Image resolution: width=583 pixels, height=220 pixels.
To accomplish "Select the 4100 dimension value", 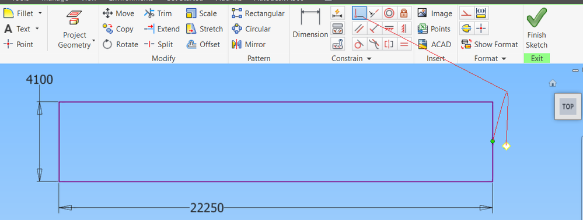I will [x=39, y=79].
